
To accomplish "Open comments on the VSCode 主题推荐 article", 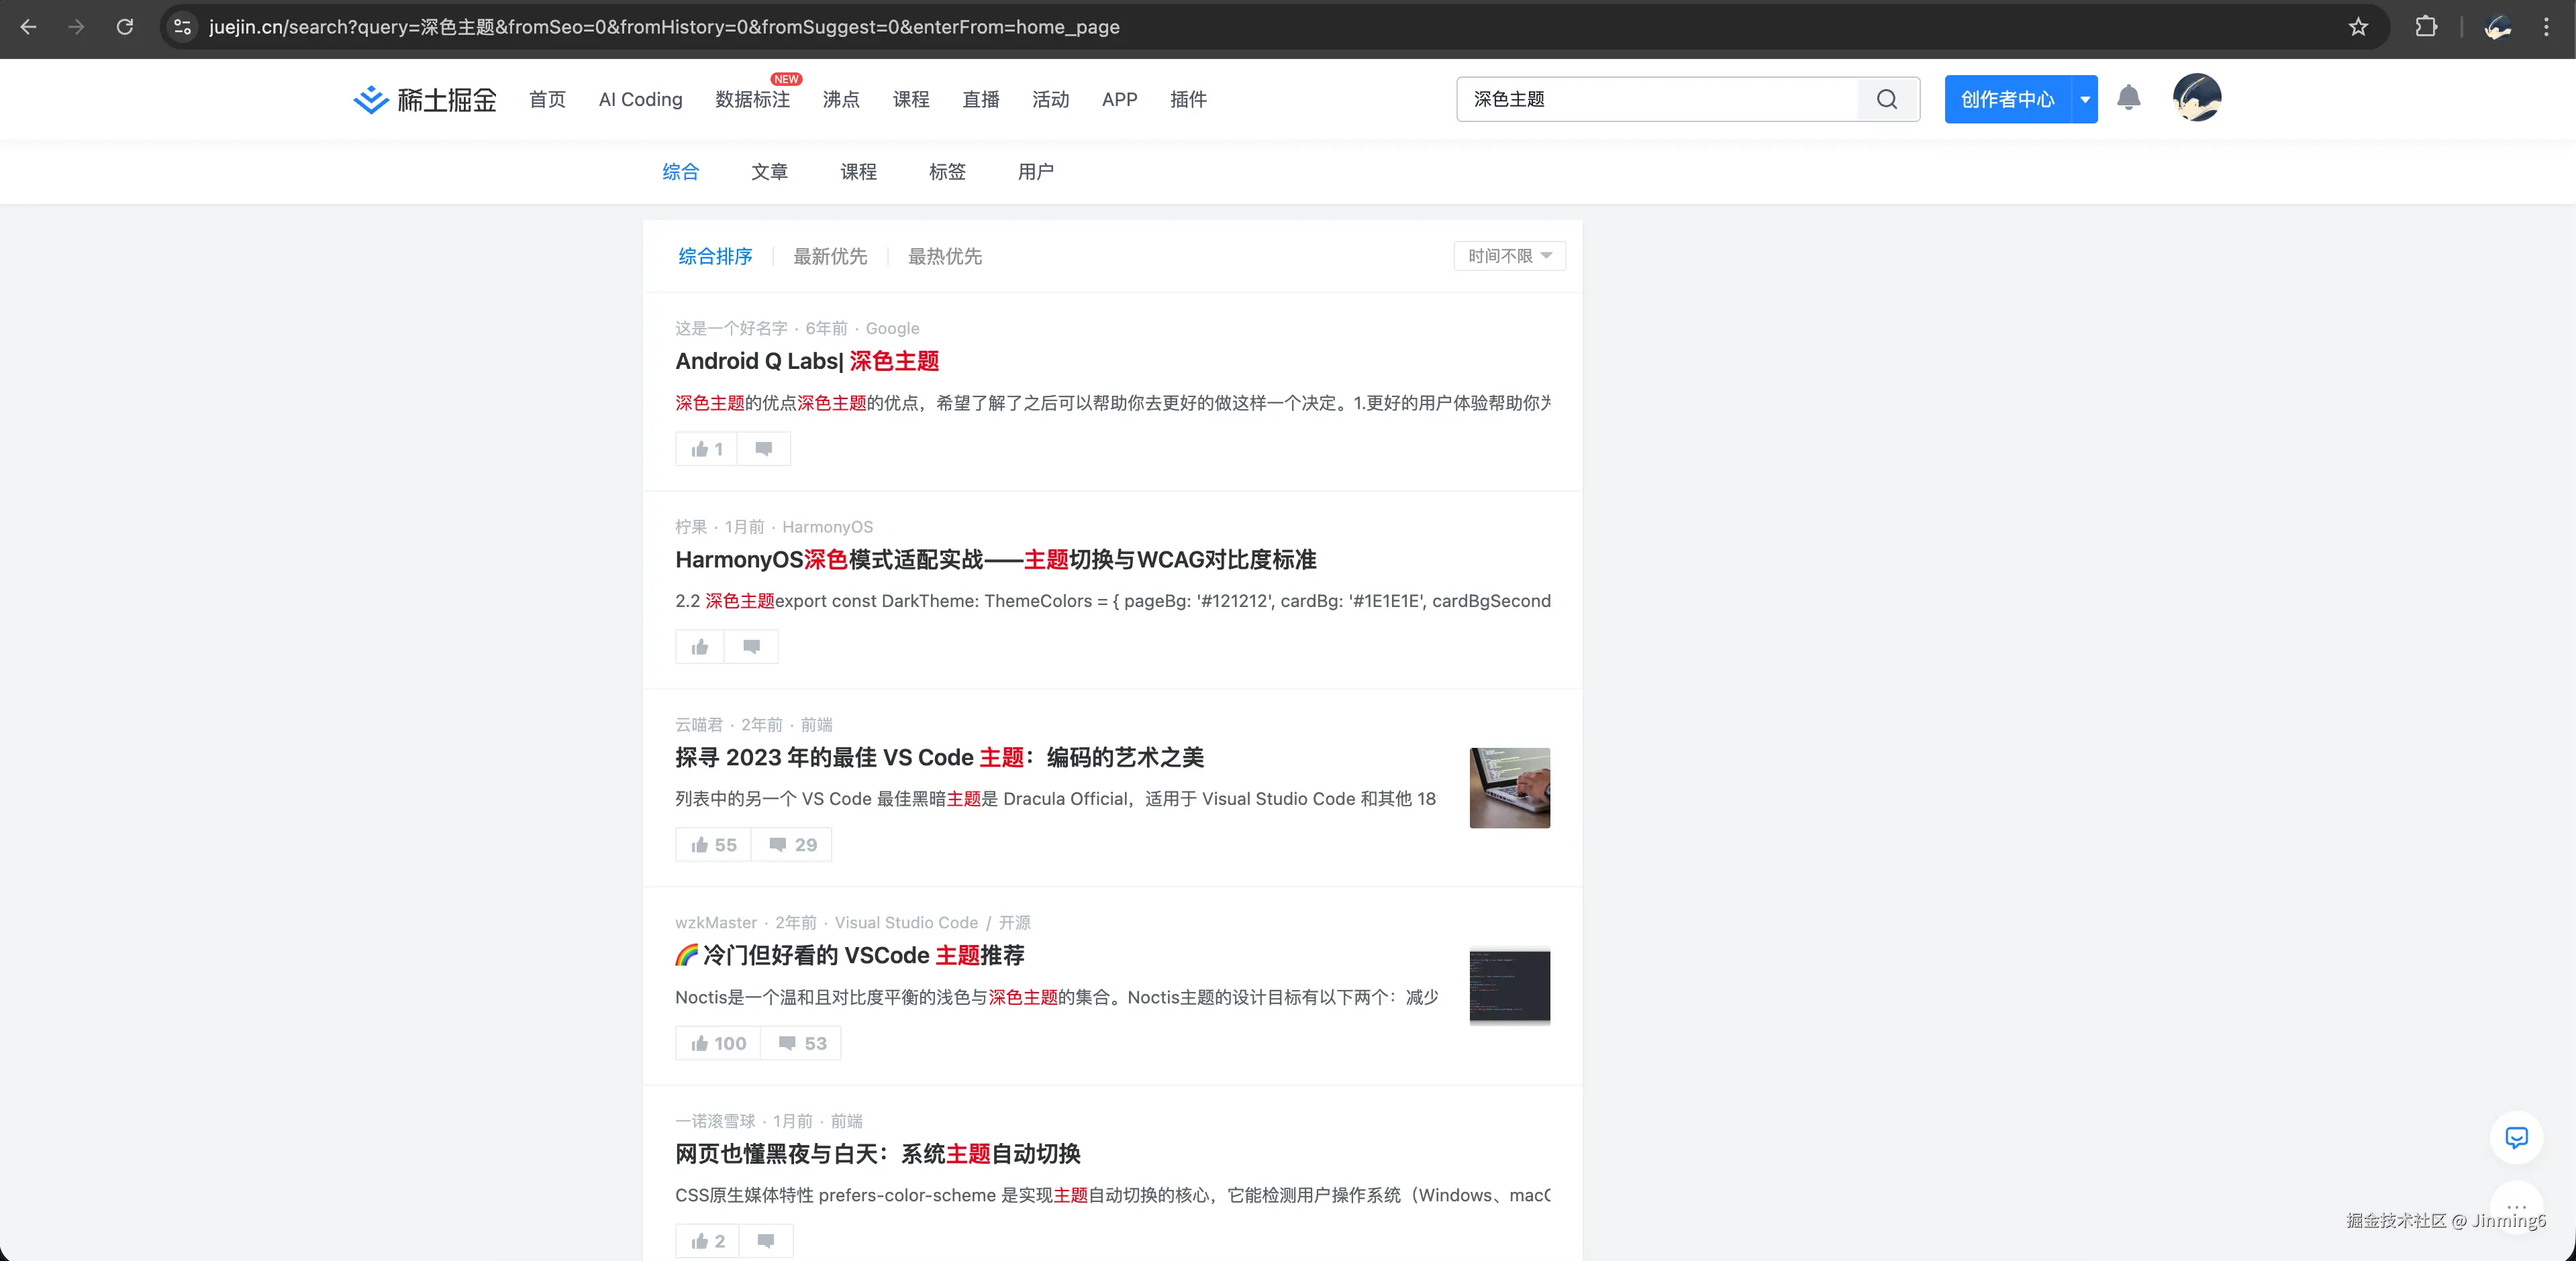I will tap(800, 1042).
